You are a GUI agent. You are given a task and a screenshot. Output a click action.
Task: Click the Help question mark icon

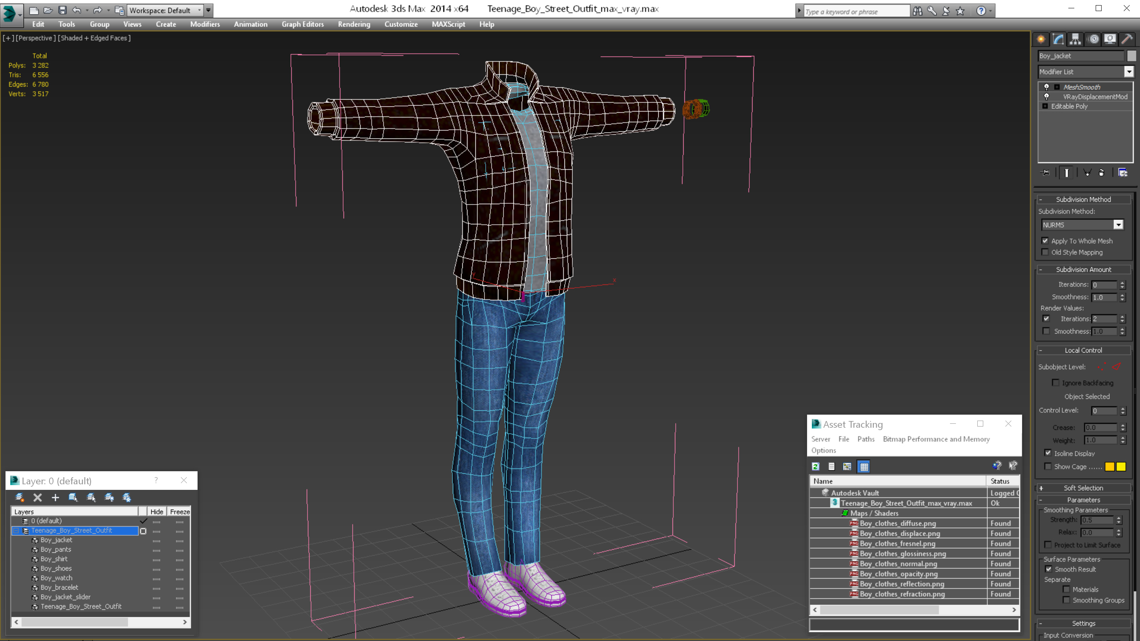point(981,11)
